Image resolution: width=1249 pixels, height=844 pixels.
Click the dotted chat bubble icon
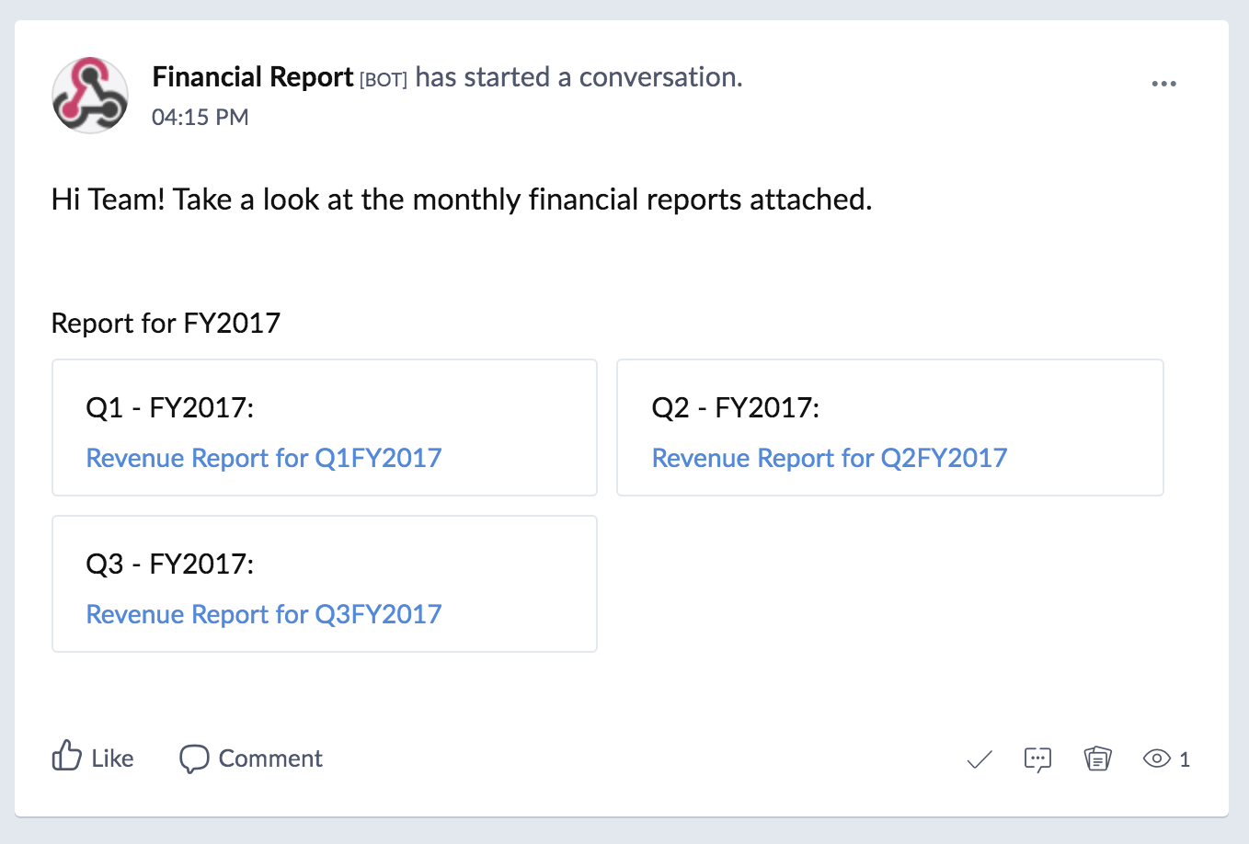click(1037, 759)
